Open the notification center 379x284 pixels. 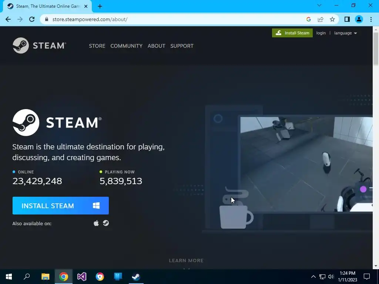pos(367,277)
